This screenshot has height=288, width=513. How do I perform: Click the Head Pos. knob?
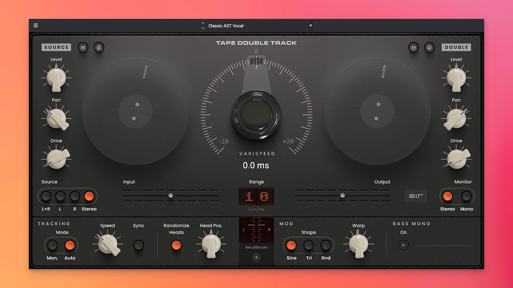tap(211, 244)
